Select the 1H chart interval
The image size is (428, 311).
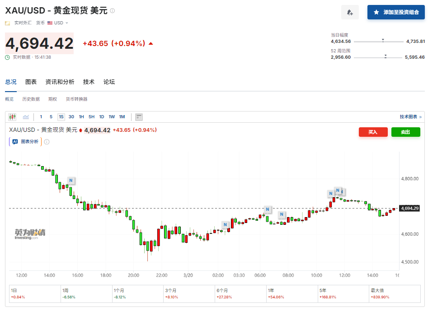81,117
